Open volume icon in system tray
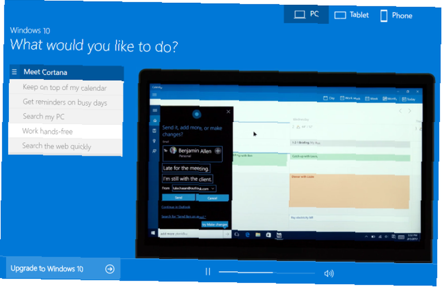Screen dimensions: 442x287 [x=386, y=237]
